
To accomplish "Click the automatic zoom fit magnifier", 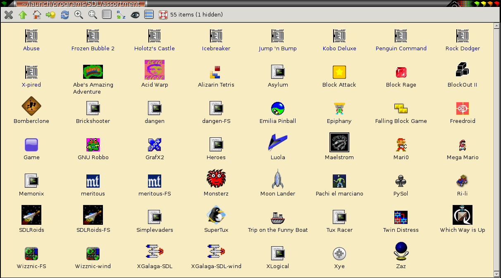I will (93, 15).
